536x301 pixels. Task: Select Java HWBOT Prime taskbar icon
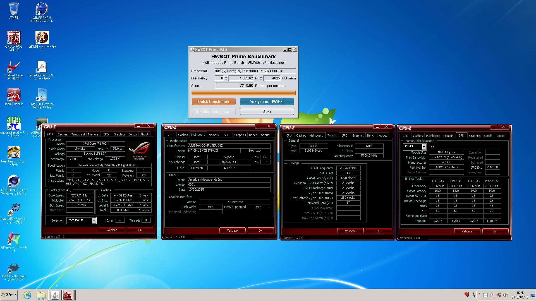pos(55,295)
